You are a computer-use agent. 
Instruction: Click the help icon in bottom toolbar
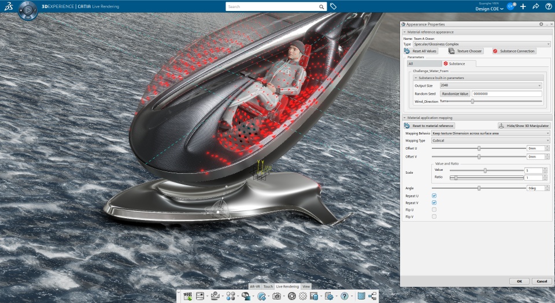pyautogui.click(x=345, y=296)
